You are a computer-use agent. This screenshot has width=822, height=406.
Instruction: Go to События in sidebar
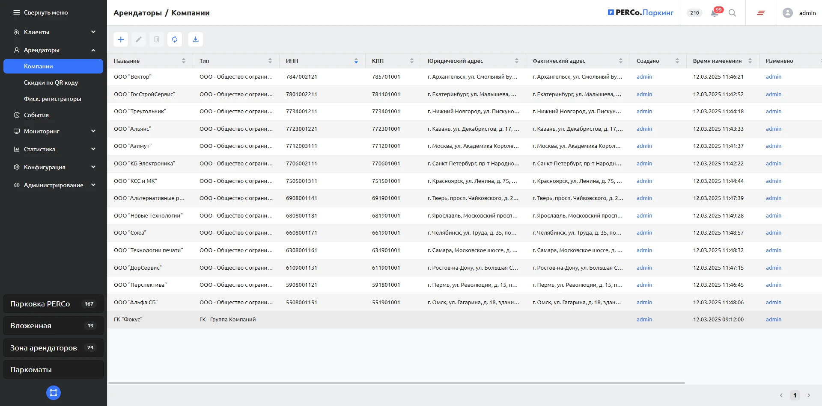click(x=36, y=115)
